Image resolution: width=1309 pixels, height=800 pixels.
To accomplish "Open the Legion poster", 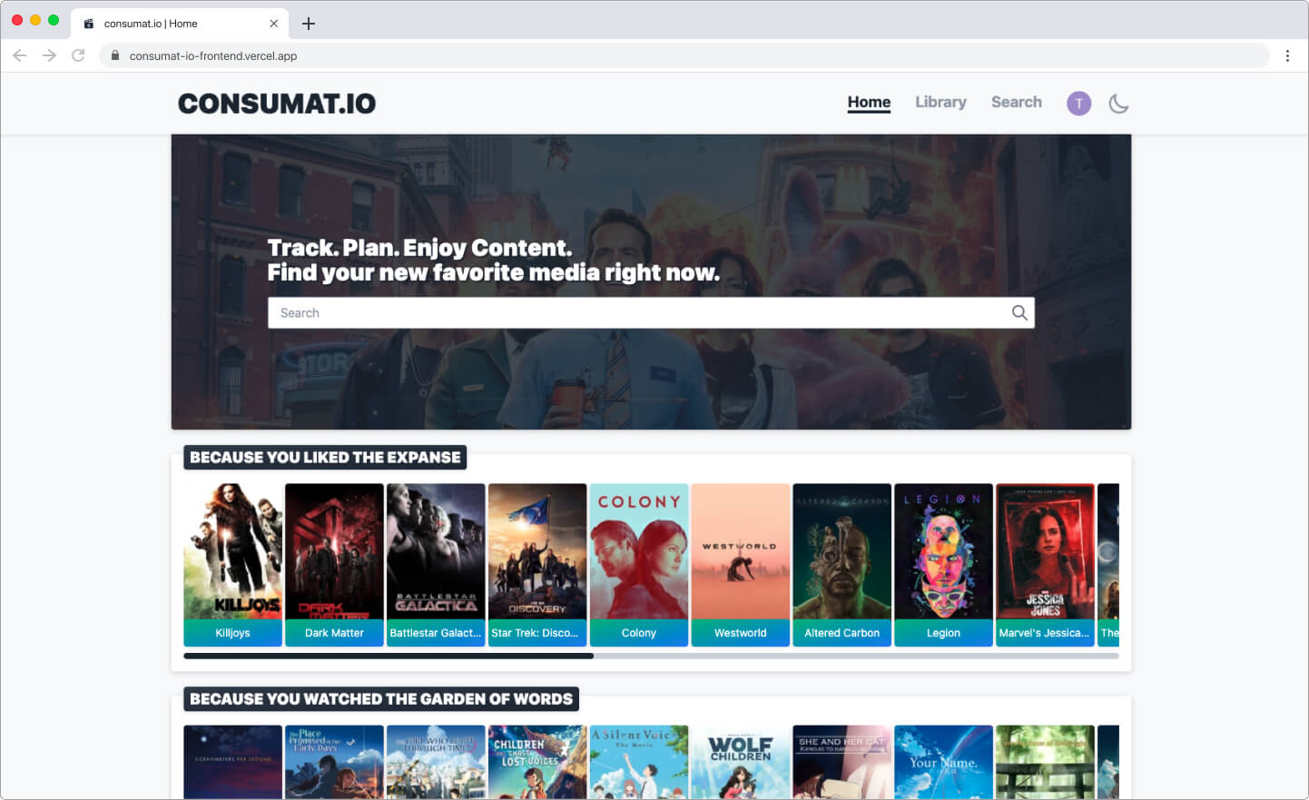I will click(943, 552).
